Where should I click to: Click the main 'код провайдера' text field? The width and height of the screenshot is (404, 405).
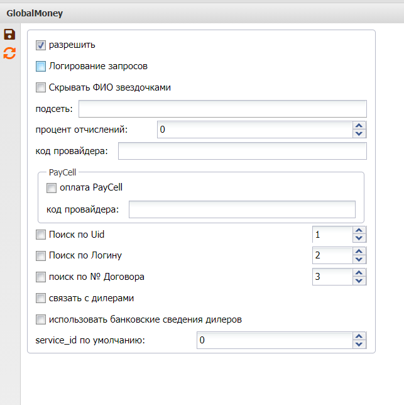(242, 152)
